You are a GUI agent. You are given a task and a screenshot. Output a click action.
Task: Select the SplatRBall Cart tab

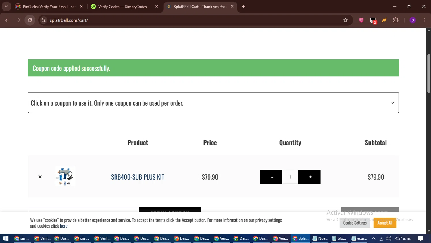[200, 7]
